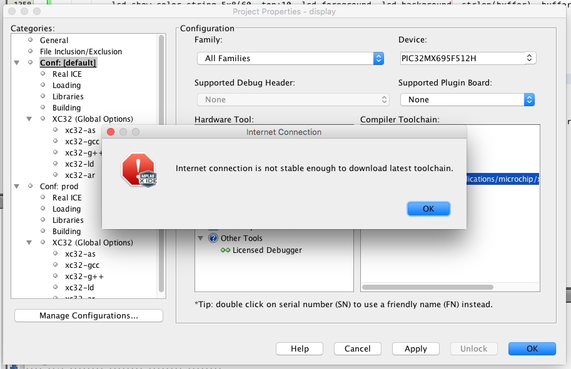The width and height of the screenshot is (571, 369).
Task: Click the Help button
Action: (x=300, y=348)
